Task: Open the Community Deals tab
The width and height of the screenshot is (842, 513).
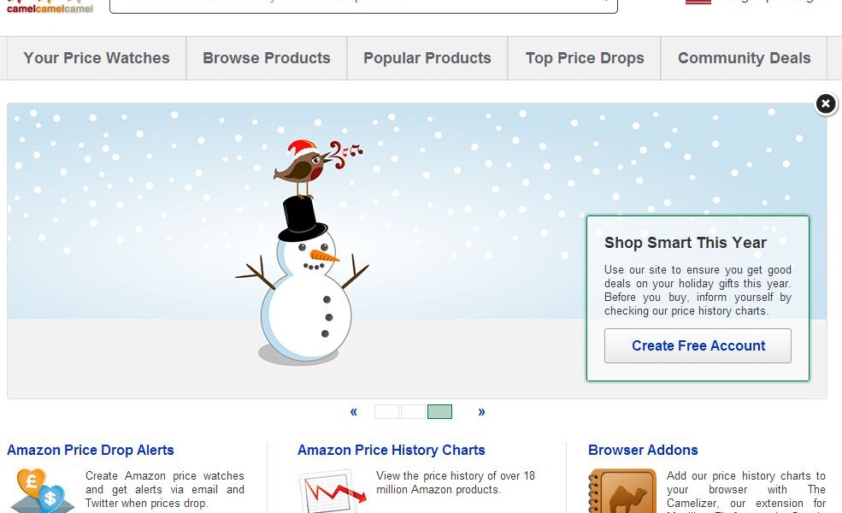Action: pyautogui.click(x=744, y=58)
